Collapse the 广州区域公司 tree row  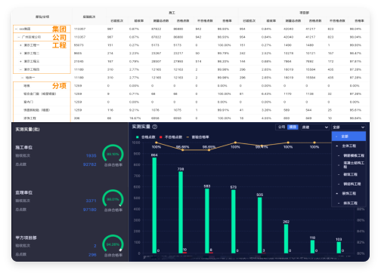coord(19,37)
